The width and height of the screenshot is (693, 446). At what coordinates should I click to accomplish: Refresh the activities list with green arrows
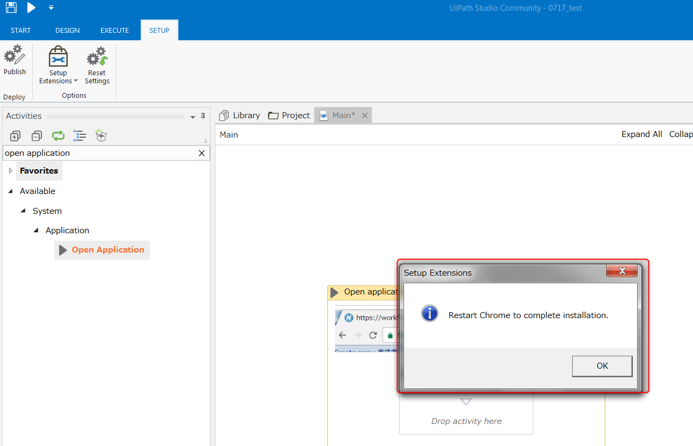coord(58,136)
